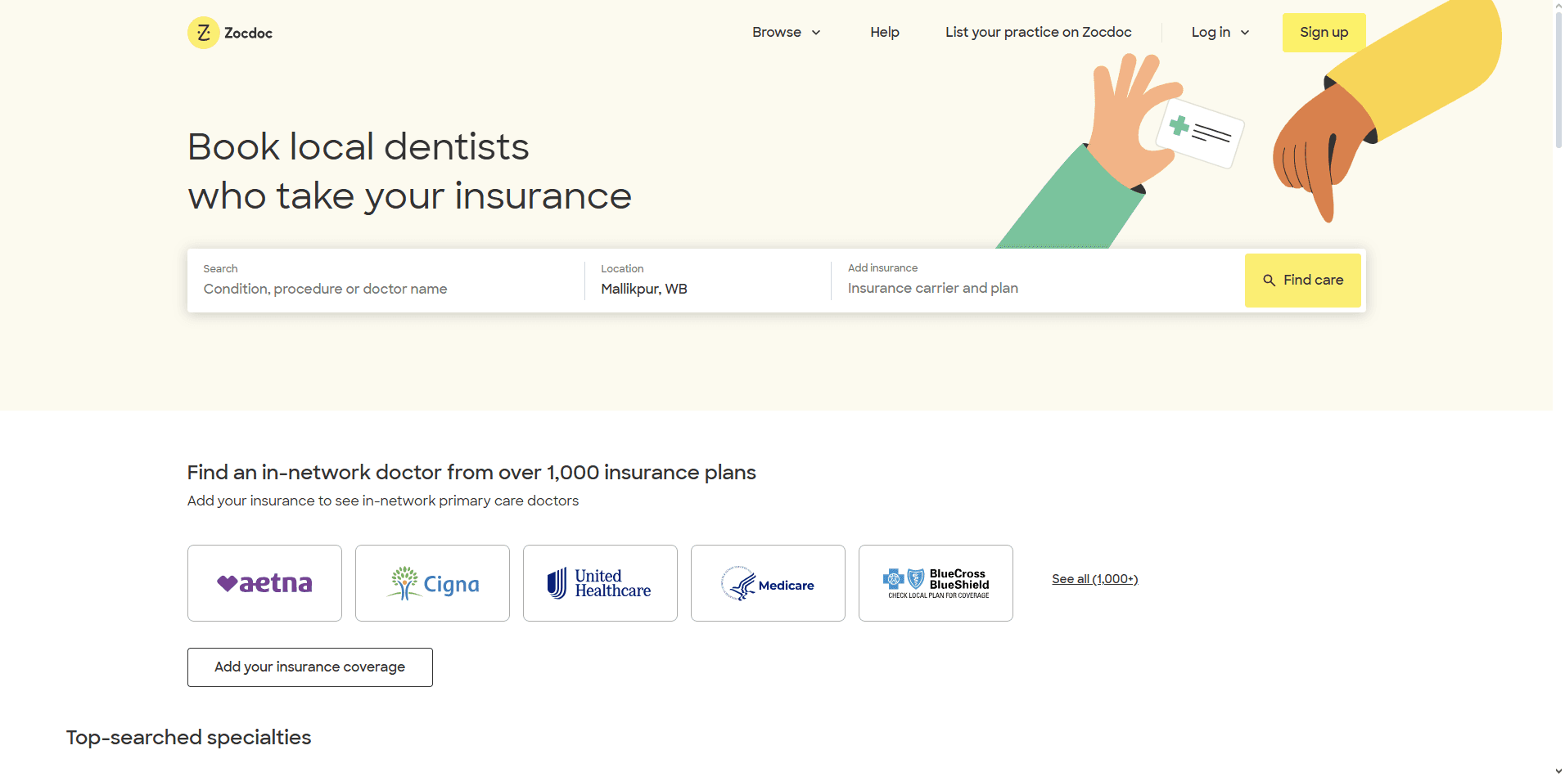
Task: Click the Zocdoc logo icon
Action: pyautogui.click(x=203, y=33)
